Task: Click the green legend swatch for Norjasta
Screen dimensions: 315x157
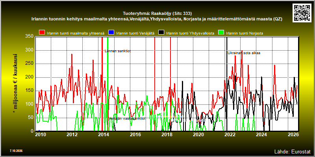Action: click(221, 33)
